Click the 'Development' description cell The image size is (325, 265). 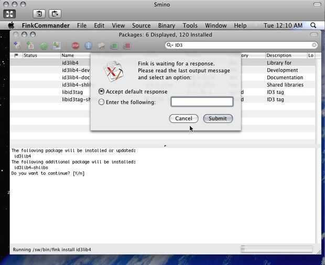[283, 70]
